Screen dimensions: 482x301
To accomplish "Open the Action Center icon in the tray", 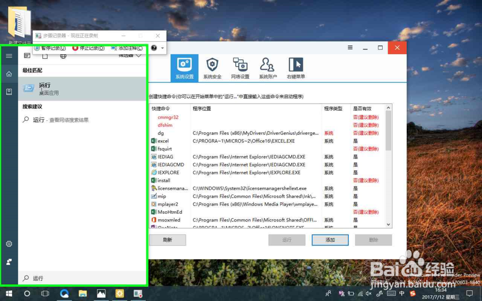I will click(469, 294).
